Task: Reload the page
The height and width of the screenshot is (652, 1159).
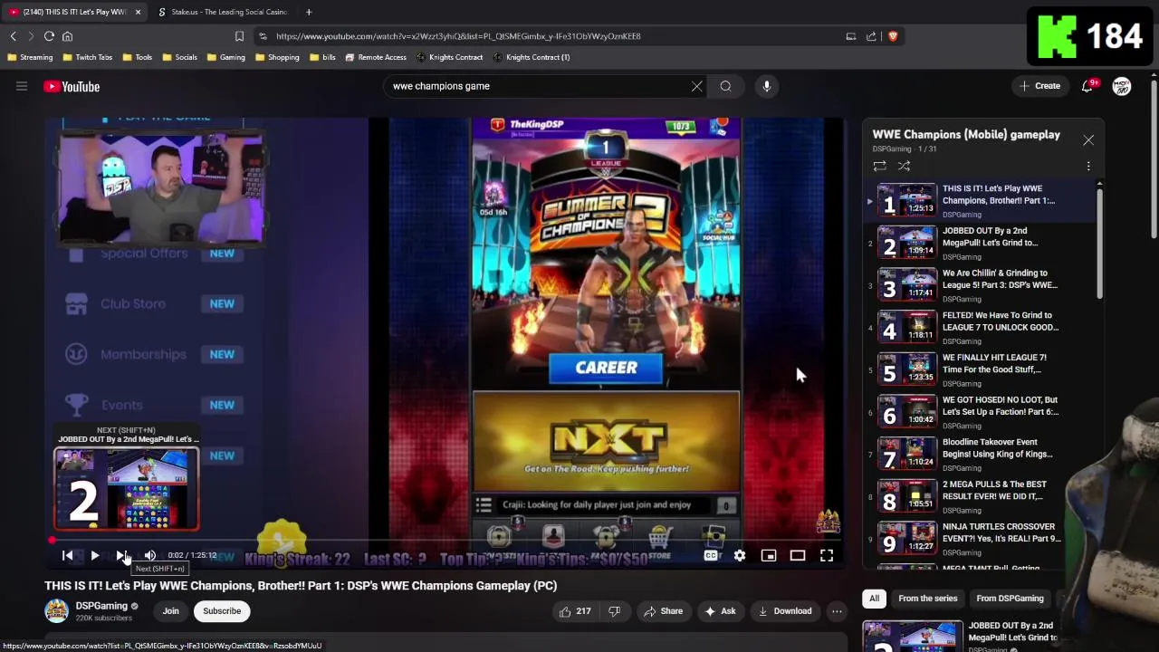Action: pos(49,36)
